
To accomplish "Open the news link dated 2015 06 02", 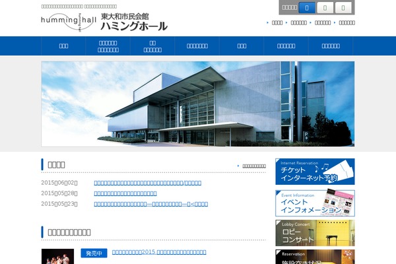I will (147, 183).
